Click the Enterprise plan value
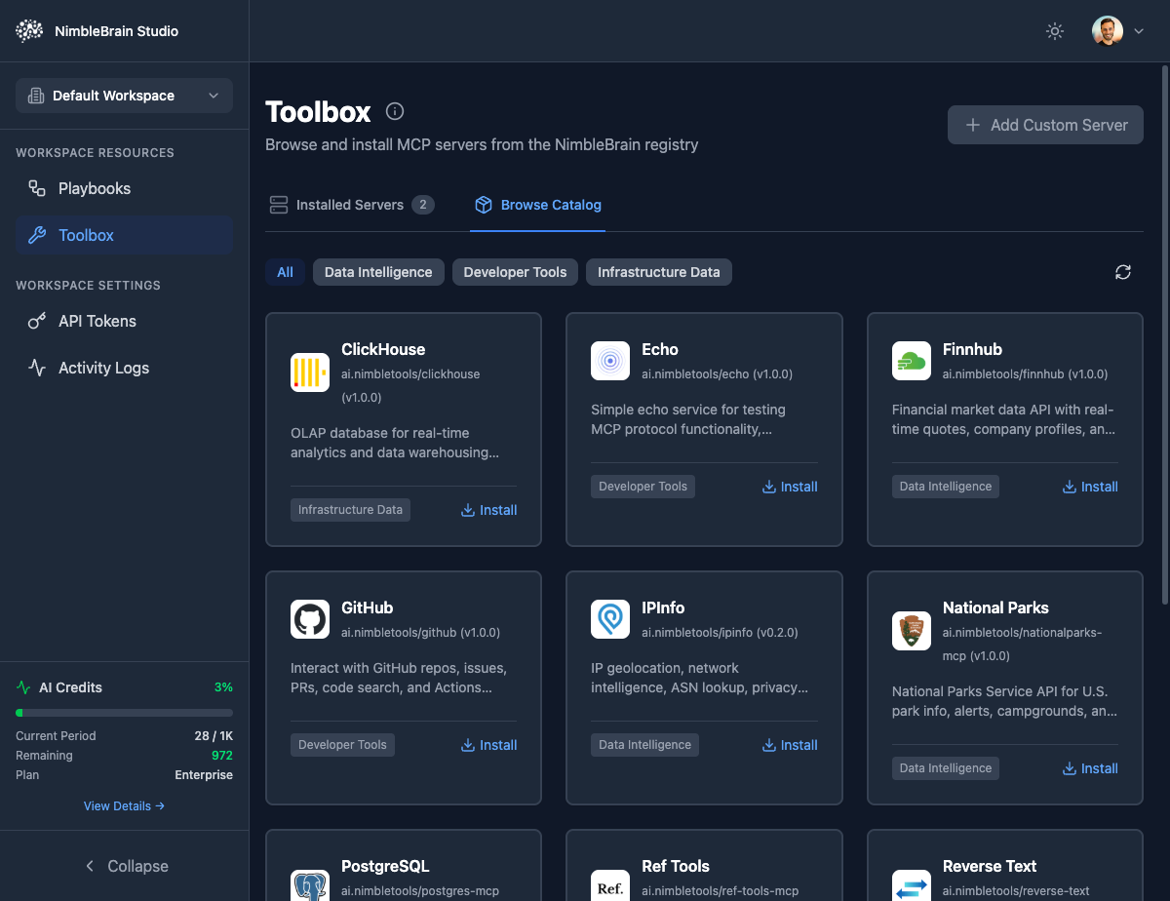Viewport: 1170px width, 901px height. tap(204, 775)
